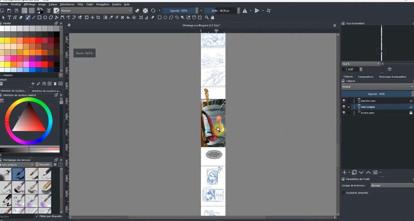
Task: Select the Fill bucket tool
Action: coord(128,18)
